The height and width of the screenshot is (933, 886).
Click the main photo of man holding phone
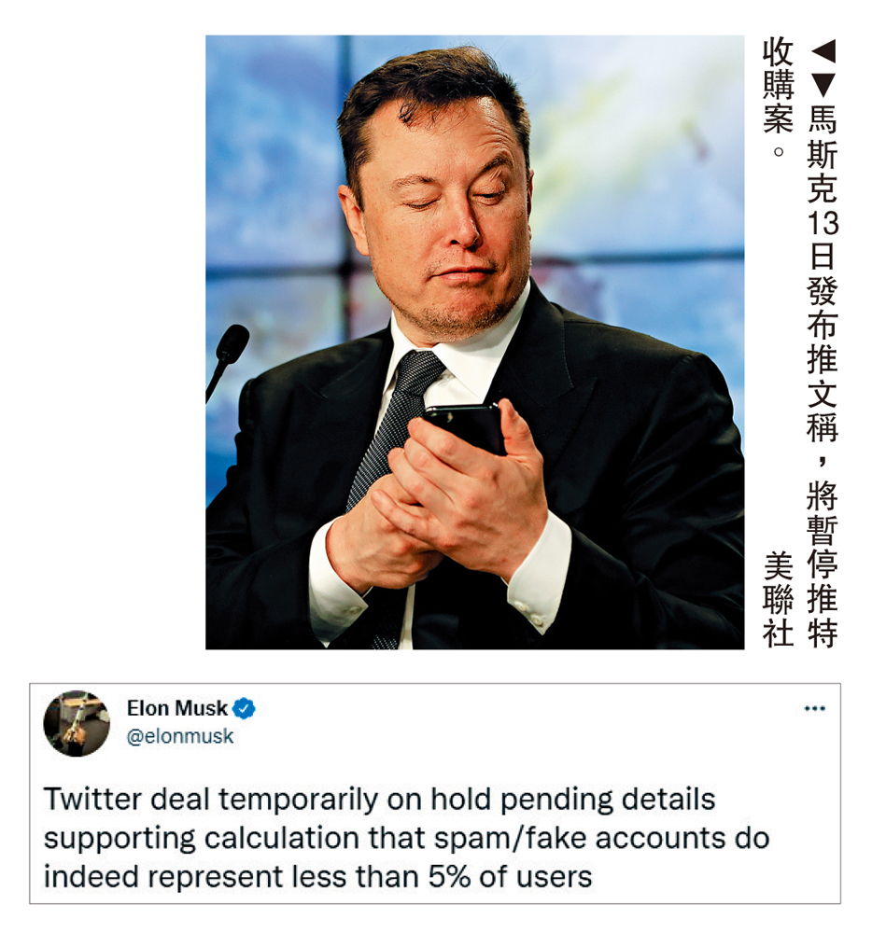(474, 342)
